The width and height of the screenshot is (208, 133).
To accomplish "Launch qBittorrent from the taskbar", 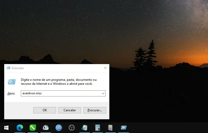I will click(x=59, y=128).
